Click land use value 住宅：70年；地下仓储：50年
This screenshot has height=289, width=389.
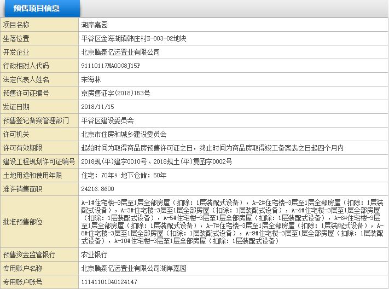point(124,175)
